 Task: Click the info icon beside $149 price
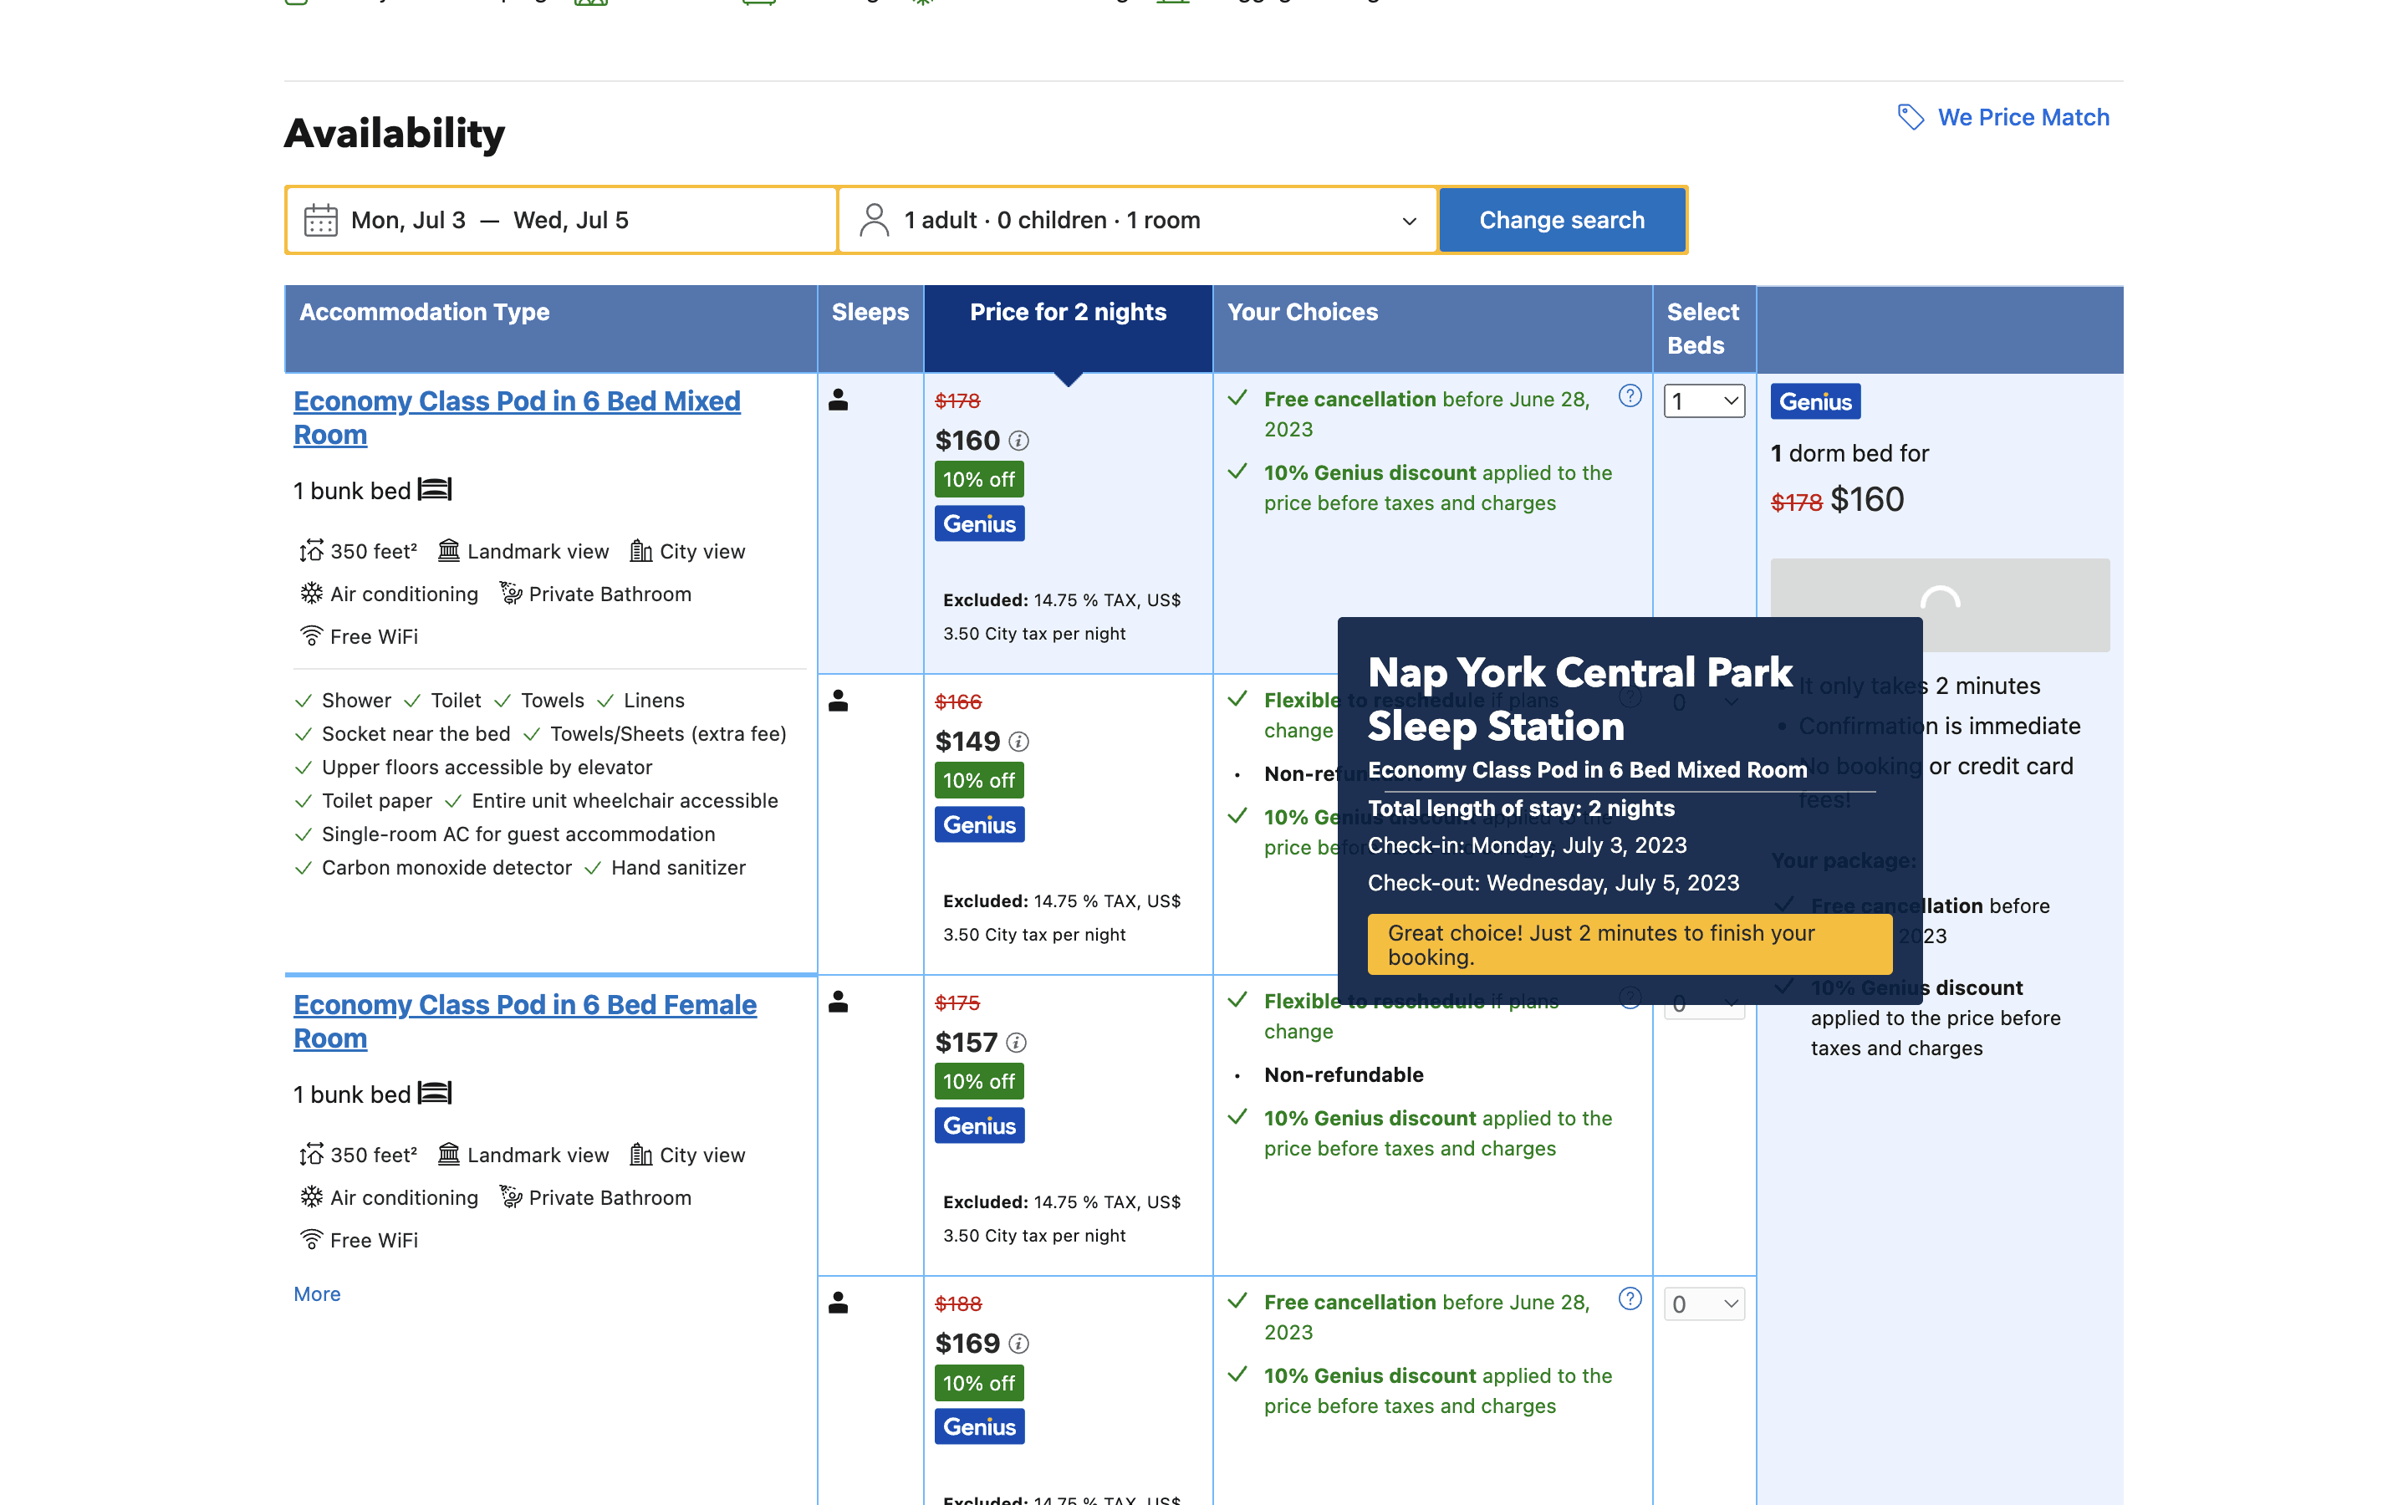pyautogui.click(x=1019, y=742)
